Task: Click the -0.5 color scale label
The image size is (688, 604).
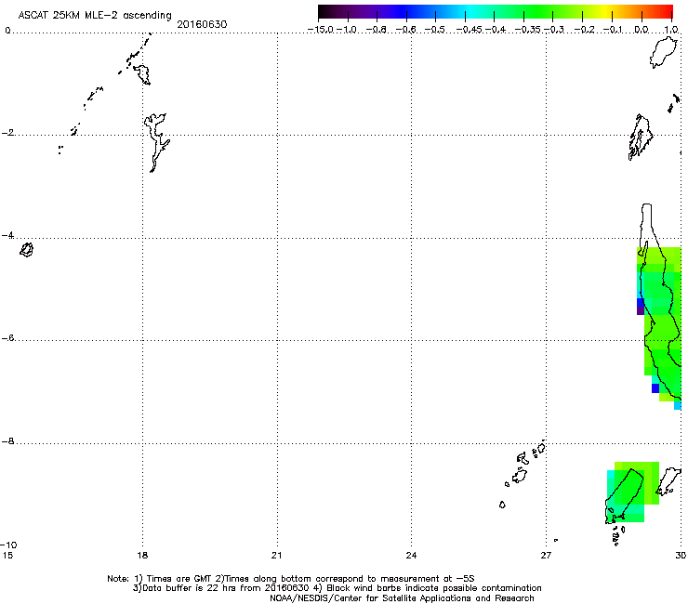Action: point(435,30)
